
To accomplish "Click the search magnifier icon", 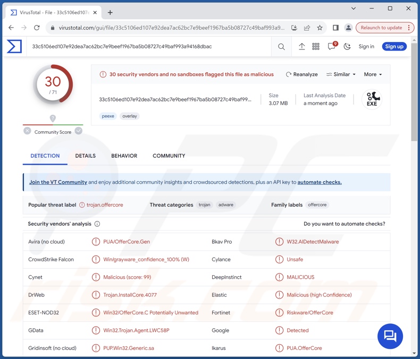I will tap(281, 47).
